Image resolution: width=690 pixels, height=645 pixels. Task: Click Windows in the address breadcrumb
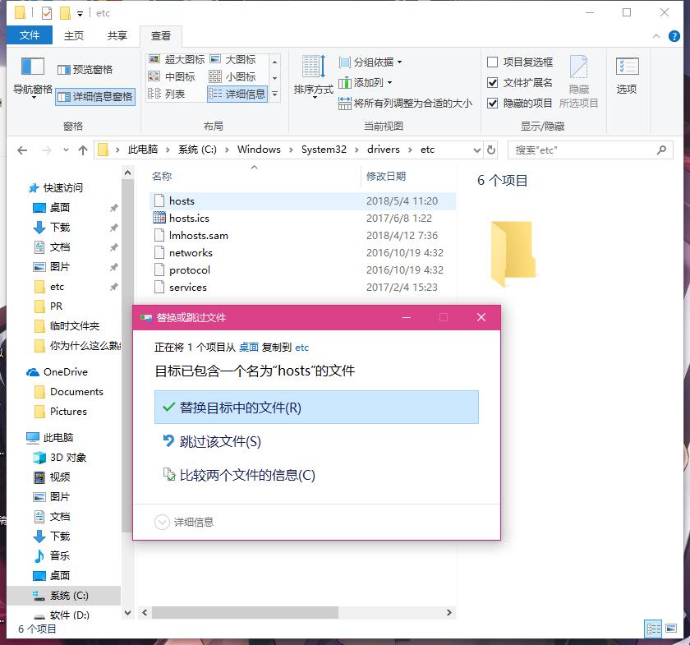click(x=259, y=150)
